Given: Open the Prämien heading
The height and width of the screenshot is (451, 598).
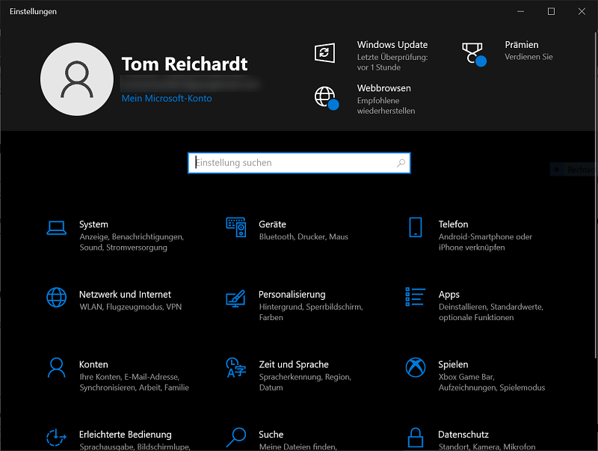Looking at the screenshot, I should [521, 45].
